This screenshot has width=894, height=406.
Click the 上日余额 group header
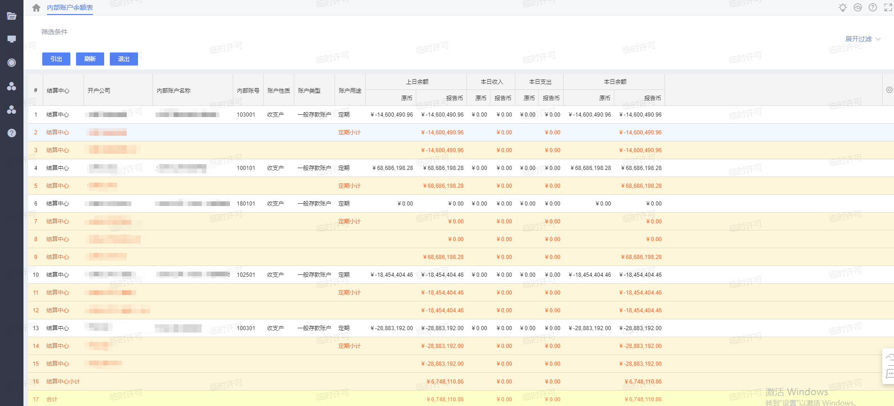tap(417, 81)
